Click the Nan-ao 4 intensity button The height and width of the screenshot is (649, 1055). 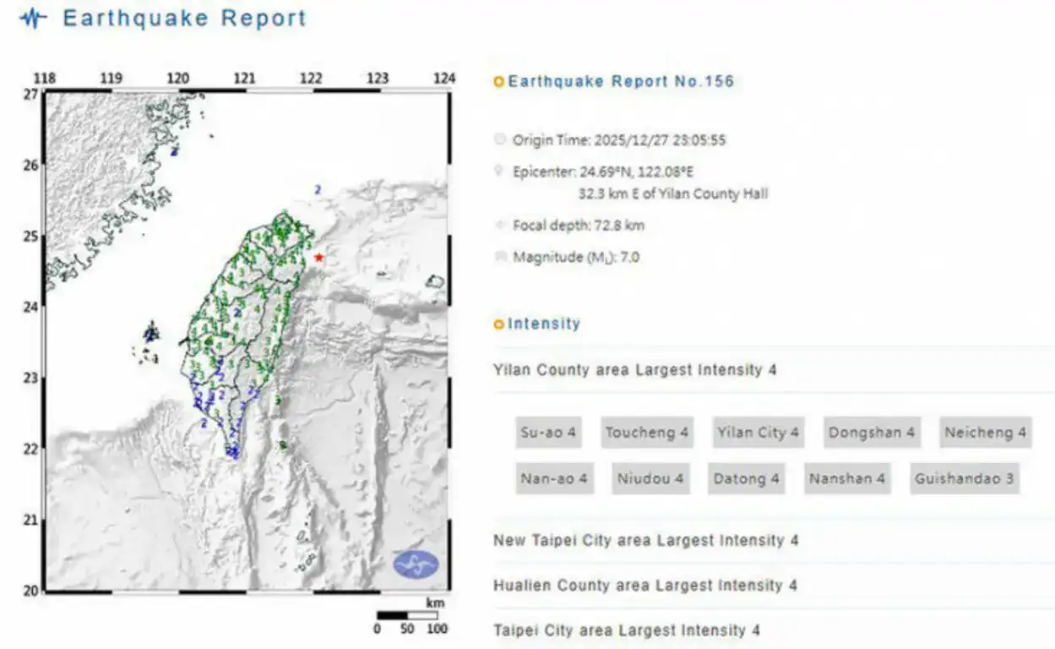click(553, 478)
